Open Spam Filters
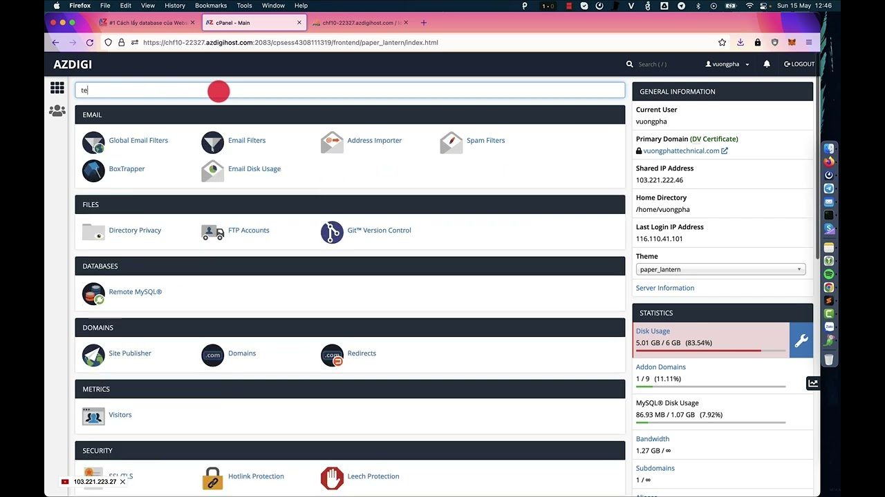The height and width of the screenshot is (497, 885). coord(485,140)
